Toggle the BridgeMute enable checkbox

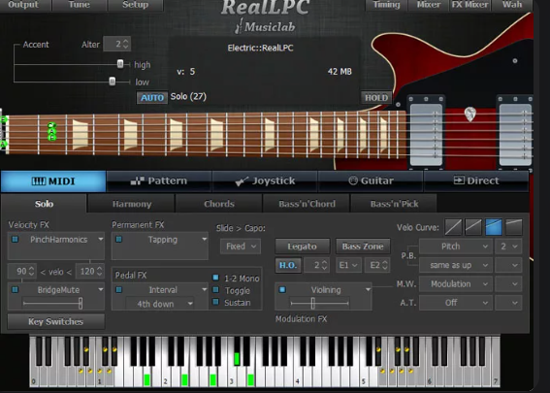click(x=16, y=290)
